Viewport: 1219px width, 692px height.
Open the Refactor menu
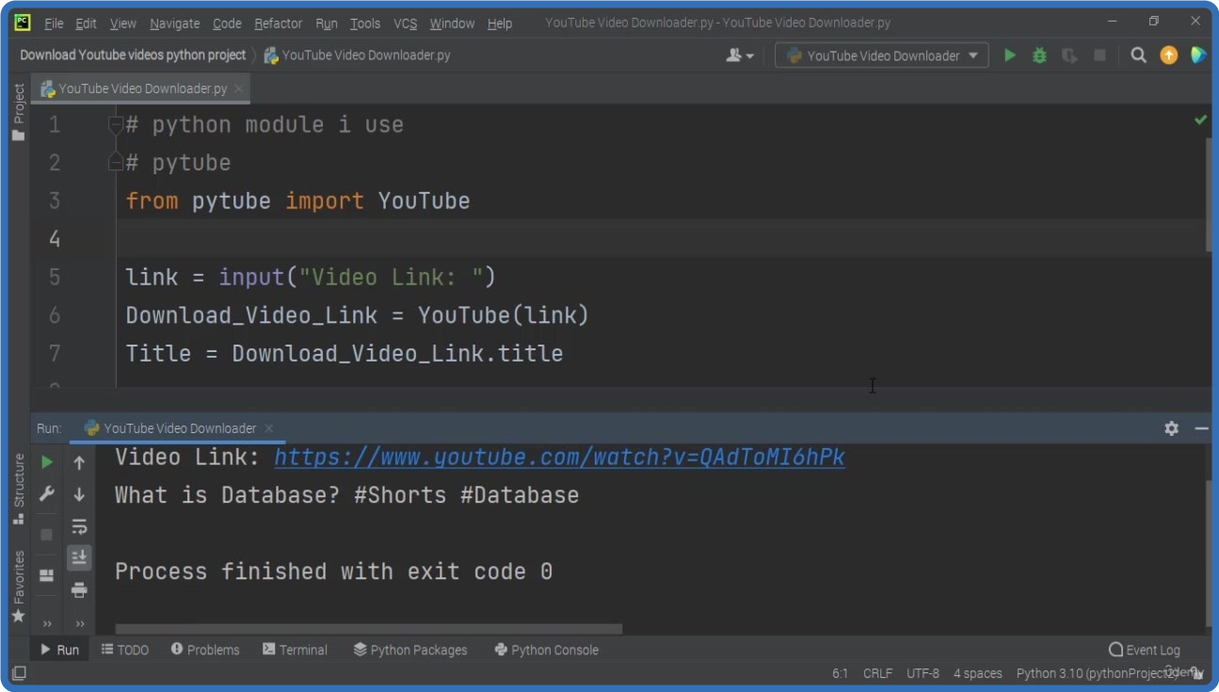tap(279, 23)
